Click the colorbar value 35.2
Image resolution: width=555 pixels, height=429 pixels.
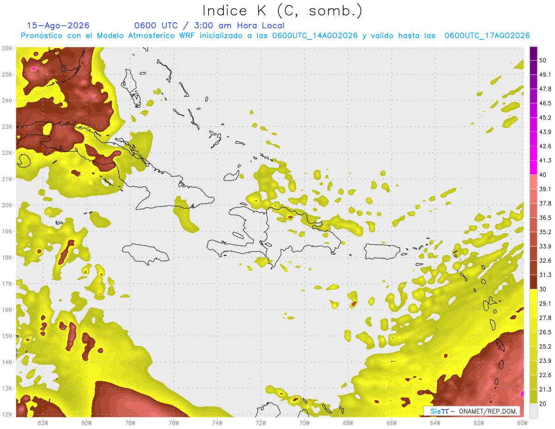click(x=545, y=232)
